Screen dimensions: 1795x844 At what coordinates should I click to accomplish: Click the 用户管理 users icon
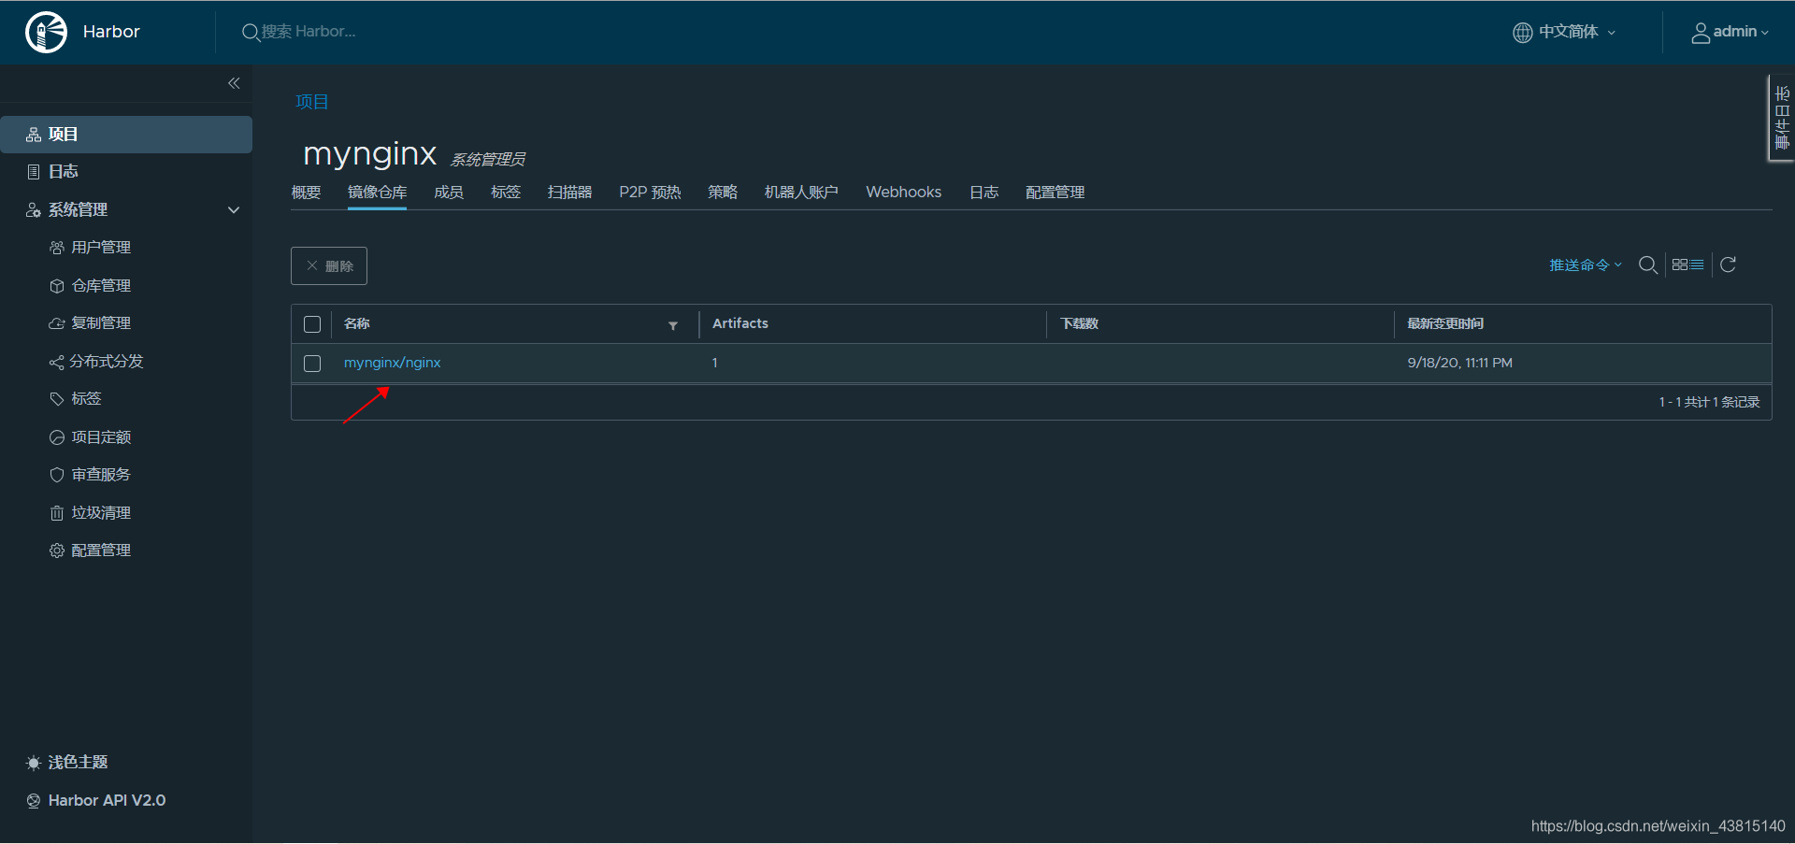57,248
